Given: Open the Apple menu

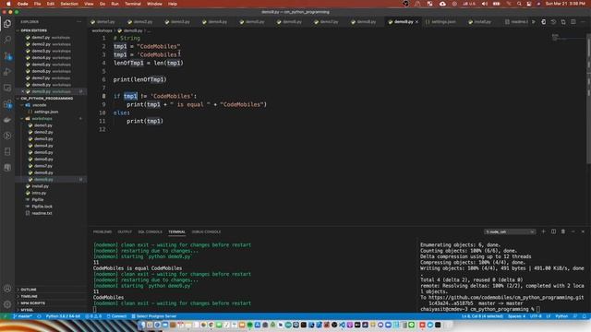Looking at the screenshot, I should click(8, 4).
